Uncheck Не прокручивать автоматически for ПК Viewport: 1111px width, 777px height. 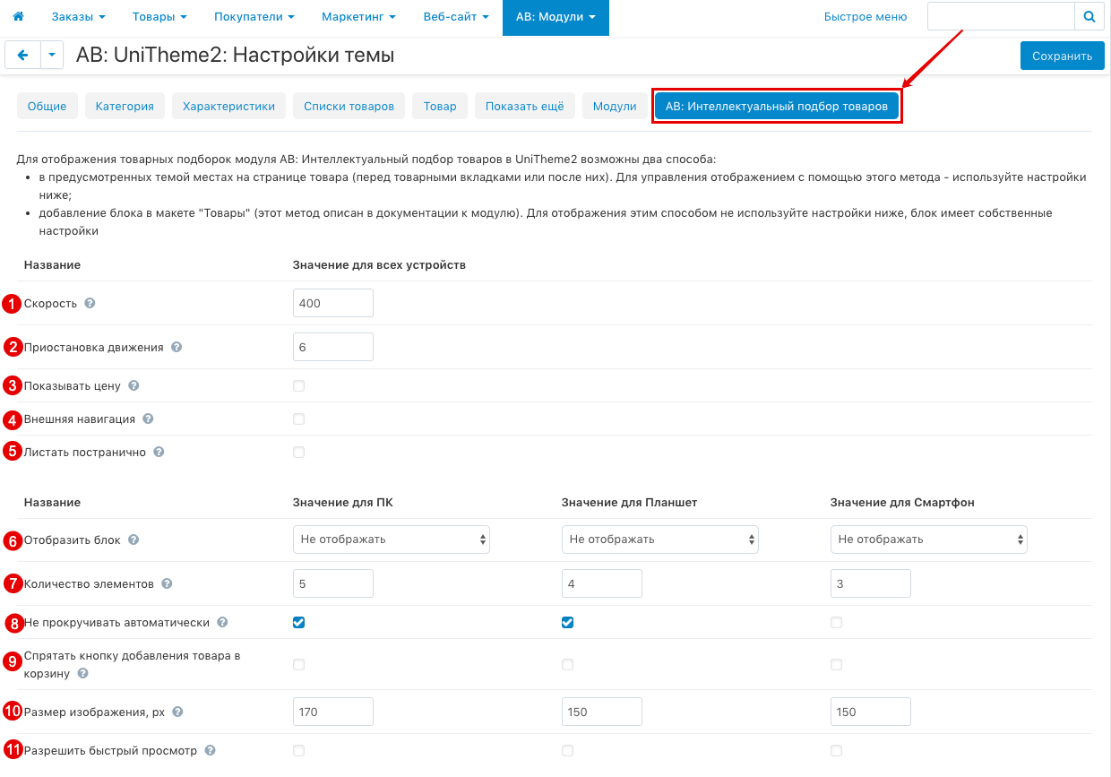298,622
